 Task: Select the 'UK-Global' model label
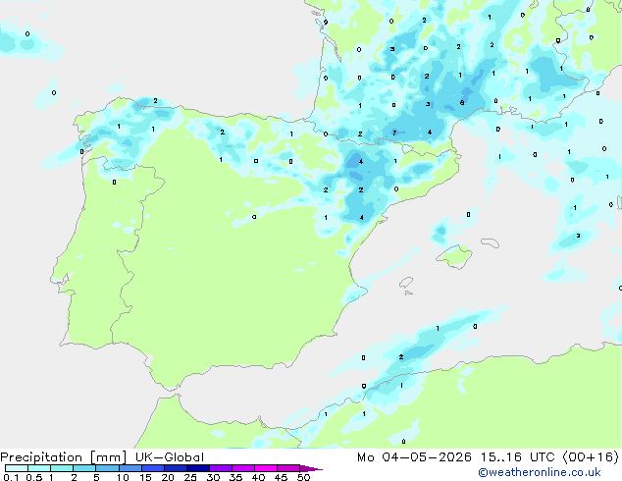(170, 457)
